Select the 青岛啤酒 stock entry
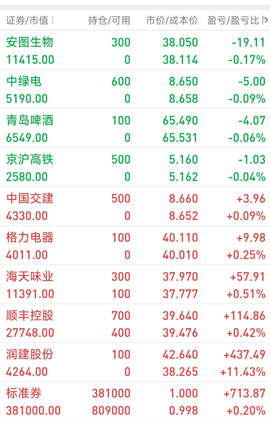The image size is (270, 427). 135,128
